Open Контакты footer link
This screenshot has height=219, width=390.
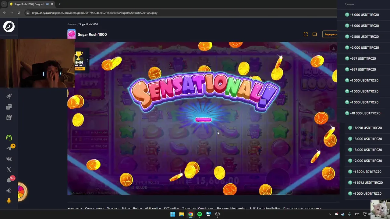tap(75, 209)
